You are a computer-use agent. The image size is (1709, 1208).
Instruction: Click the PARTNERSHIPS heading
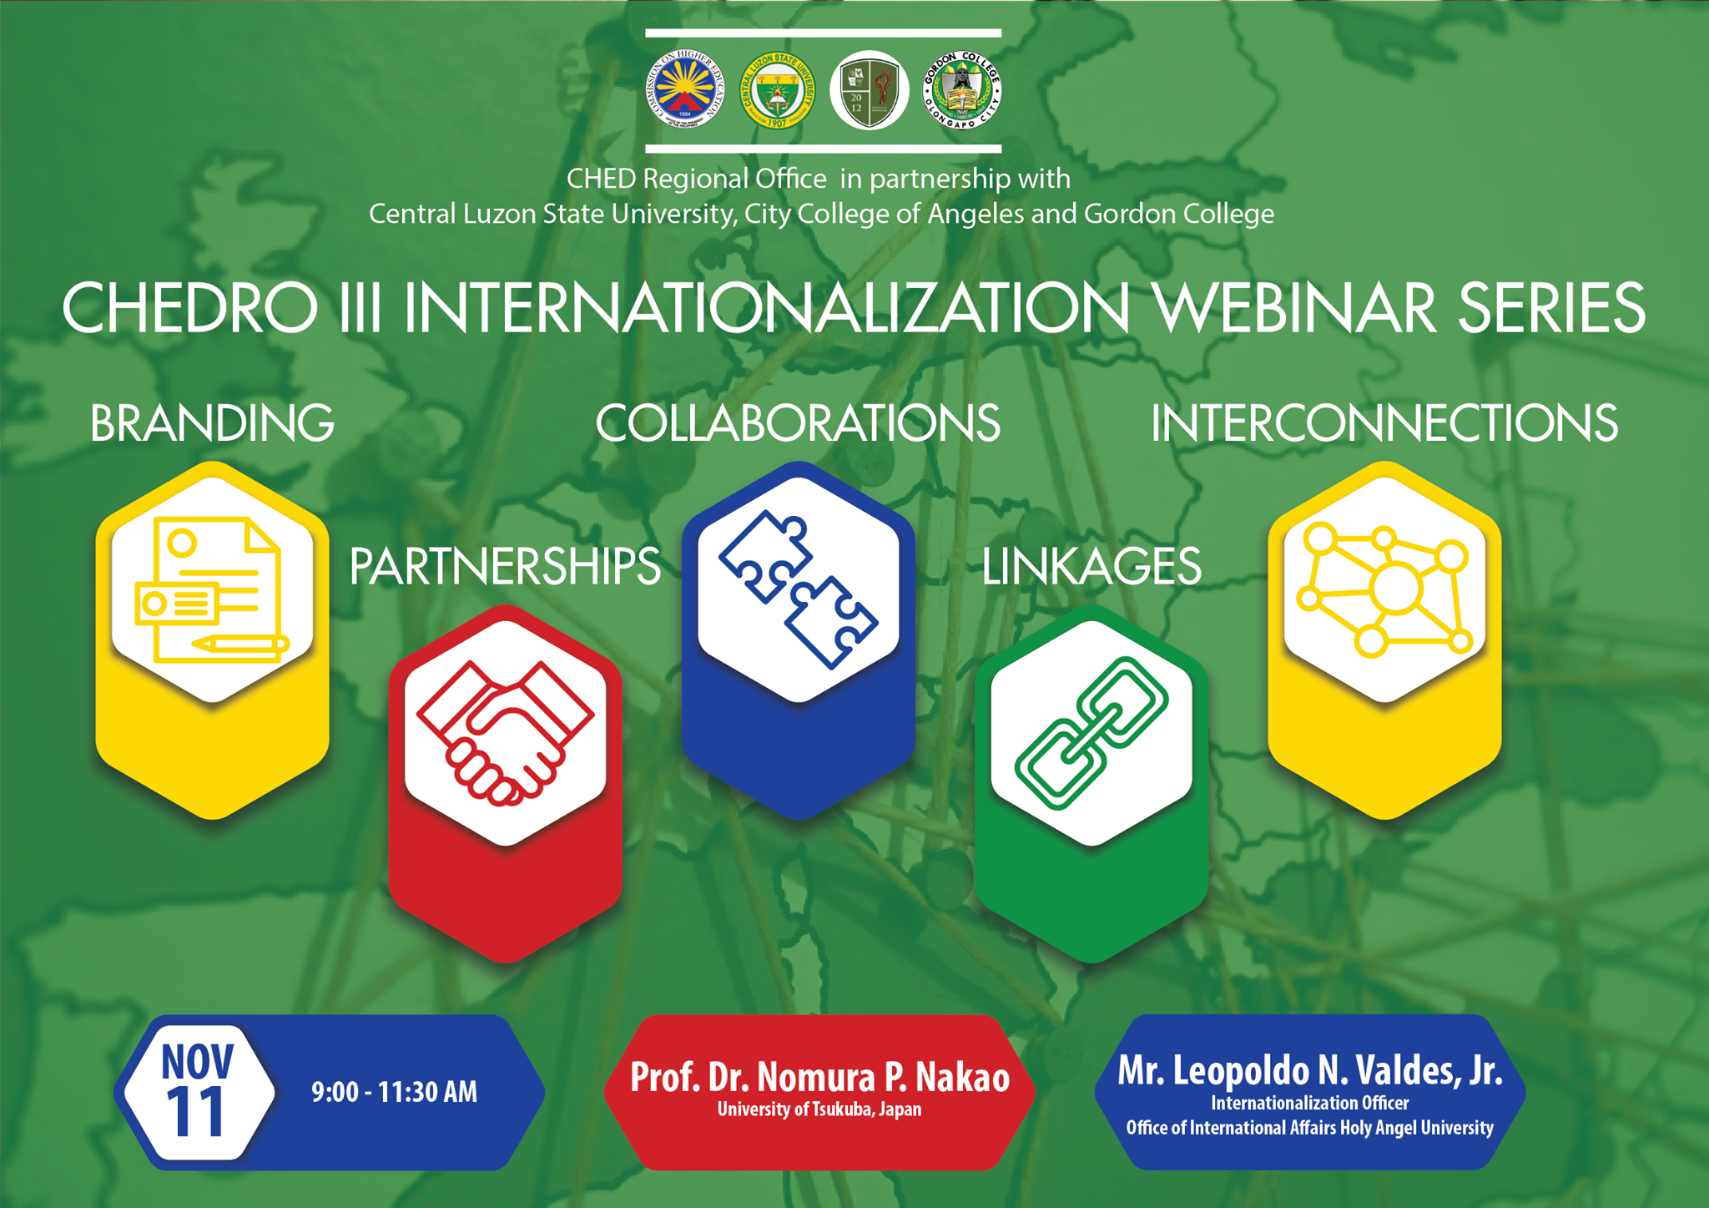pos(505,567)
